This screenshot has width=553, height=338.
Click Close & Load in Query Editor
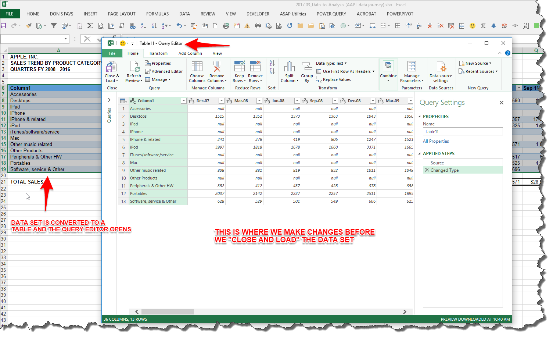pos(112,72)
